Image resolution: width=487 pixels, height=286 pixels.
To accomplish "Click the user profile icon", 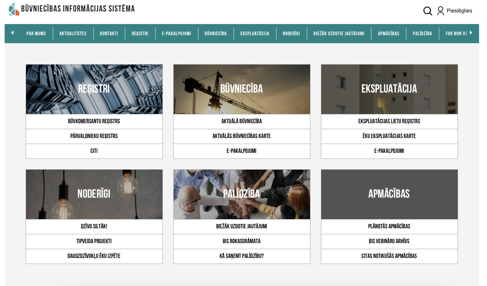I will click(441, 11).
